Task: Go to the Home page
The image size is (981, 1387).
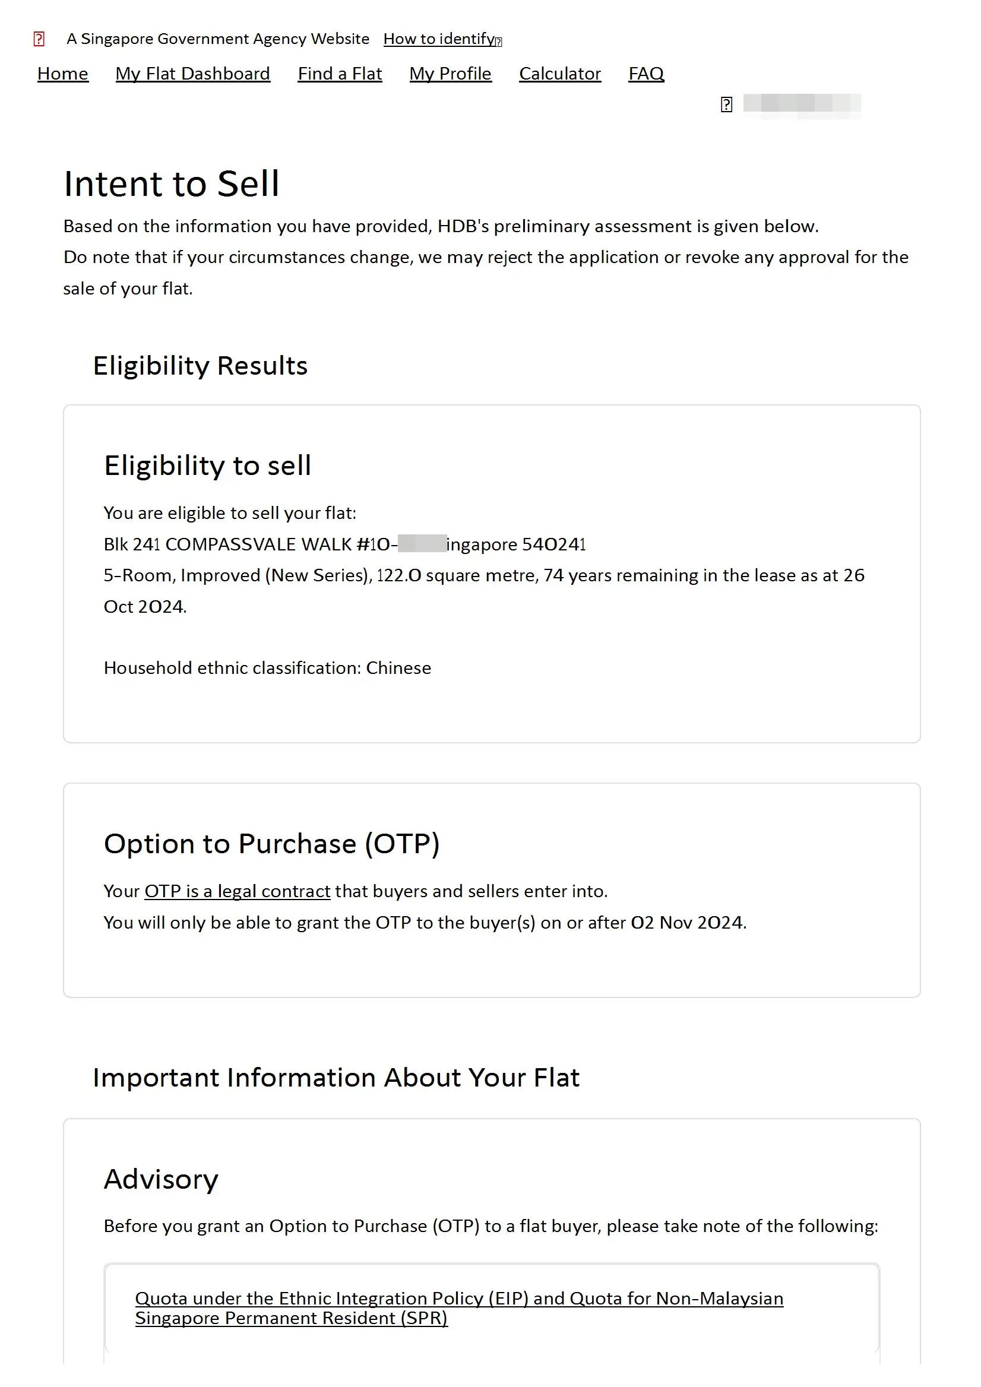Action: [x=63, y=74]
